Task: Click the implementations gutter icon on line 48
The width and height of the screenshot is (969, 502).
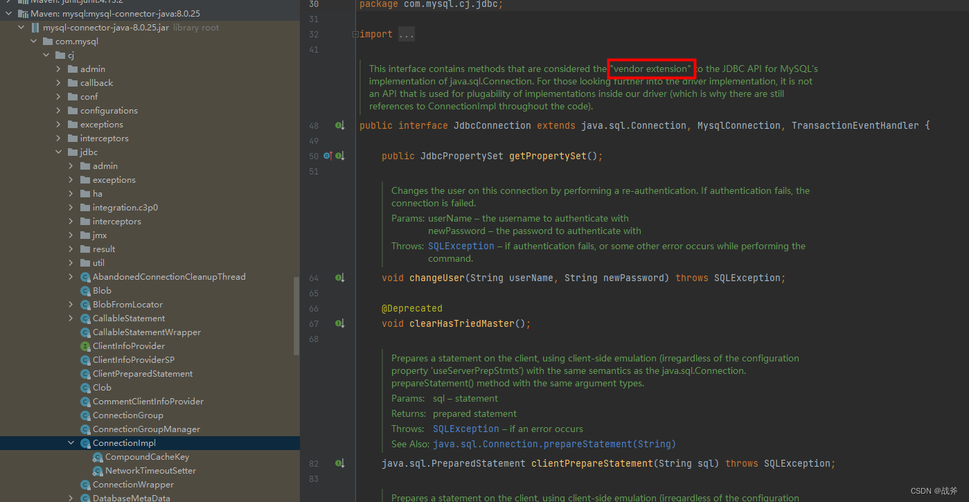Action: (x=340, y=125)
